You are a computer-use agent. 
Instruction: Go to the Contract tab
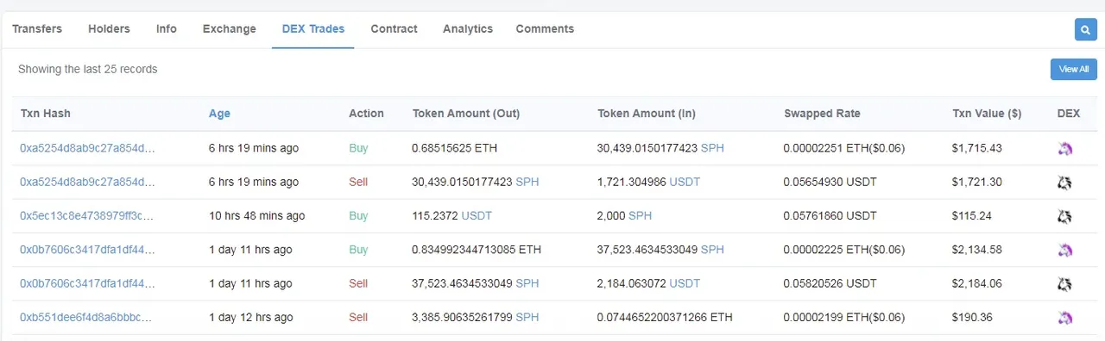tap(394, 28)
